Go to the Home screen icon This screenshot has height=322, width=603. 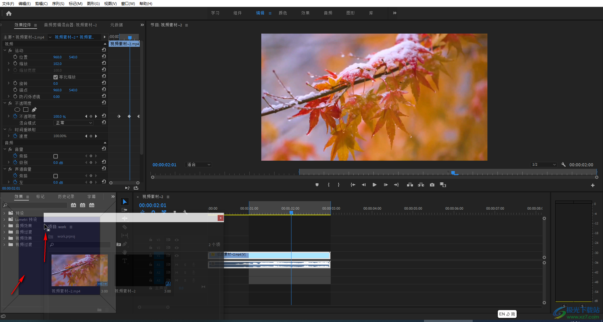(9, 13)
